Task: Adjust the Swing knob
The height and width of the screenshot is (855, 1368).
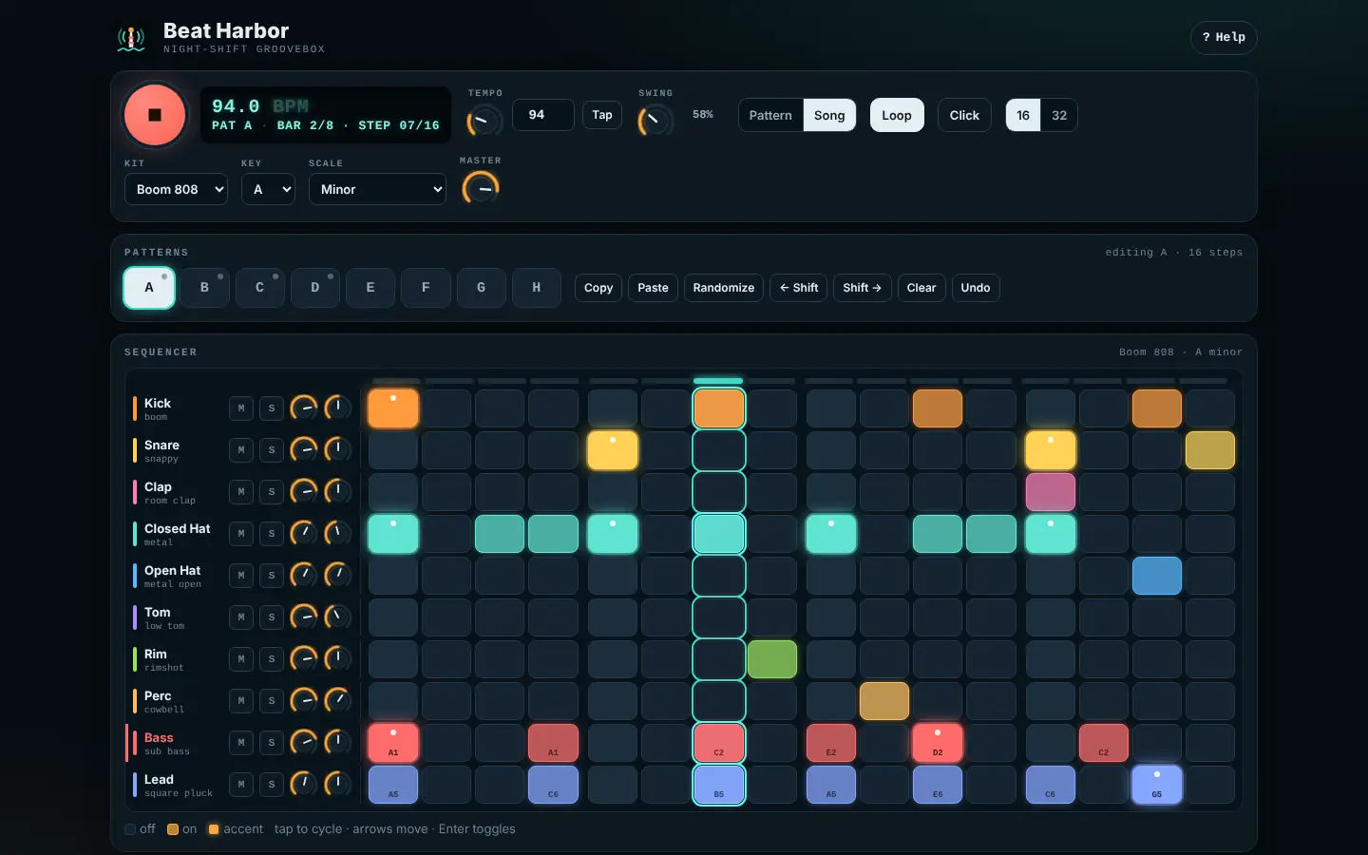Action: (x=655, y=121)
